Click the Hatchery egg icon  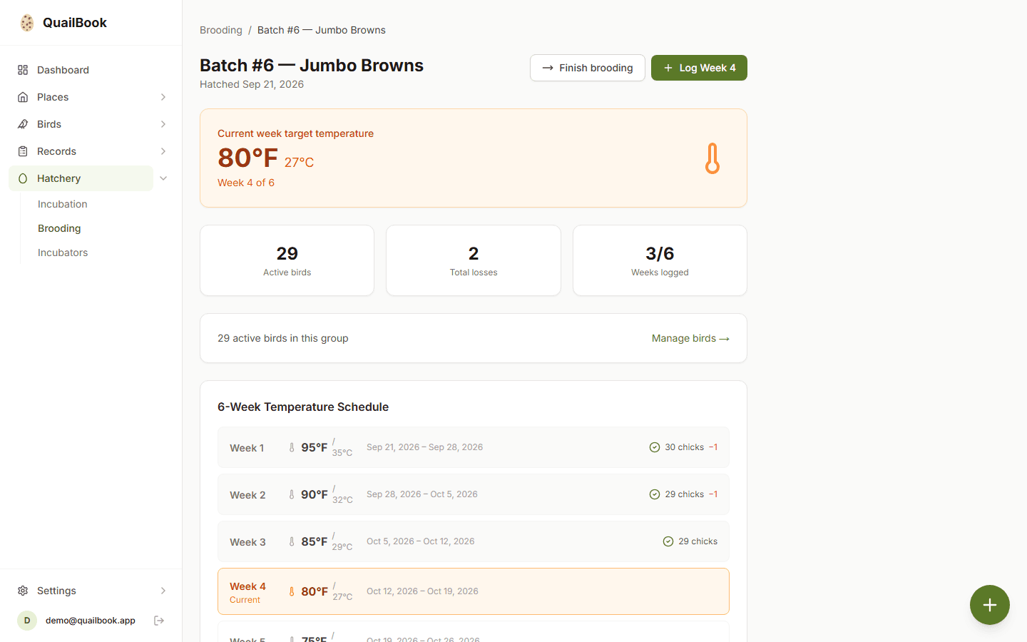click(x=23, y=178)
